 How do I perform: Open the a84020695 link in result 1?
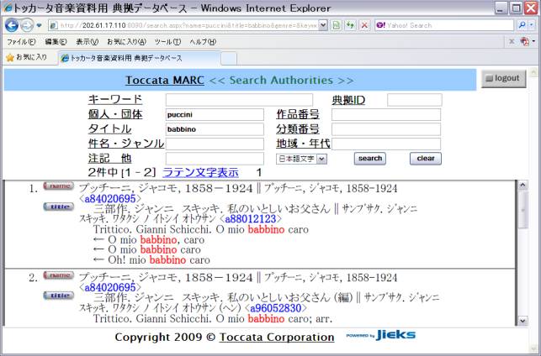tap(110, 199)
